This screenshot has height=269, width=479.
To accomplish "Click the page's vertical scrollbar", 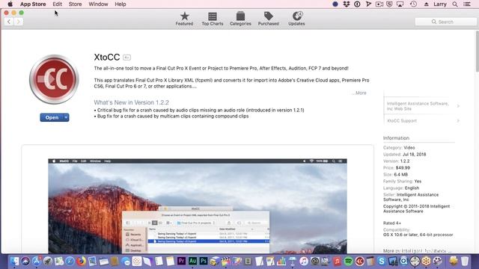I will (477, 52).
